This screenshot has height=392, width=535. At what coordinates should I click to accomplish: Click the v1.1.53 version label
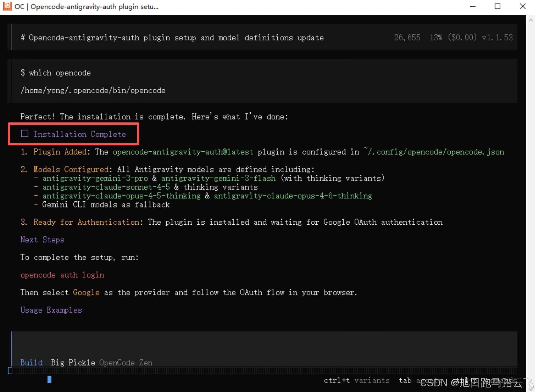(x=497, y=37)
